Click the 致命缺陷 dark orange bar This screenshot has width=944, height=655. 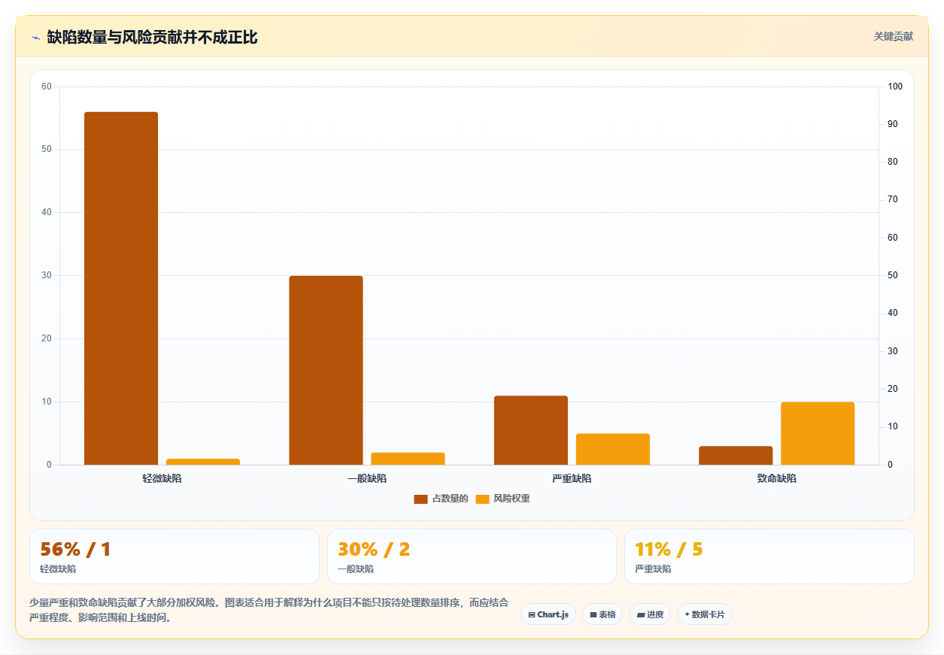(x=736, y=456)
